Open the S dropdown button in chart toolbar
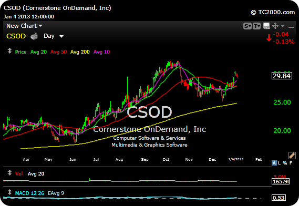The height and width of the screenshot is (206, 299). click(248, 26)
